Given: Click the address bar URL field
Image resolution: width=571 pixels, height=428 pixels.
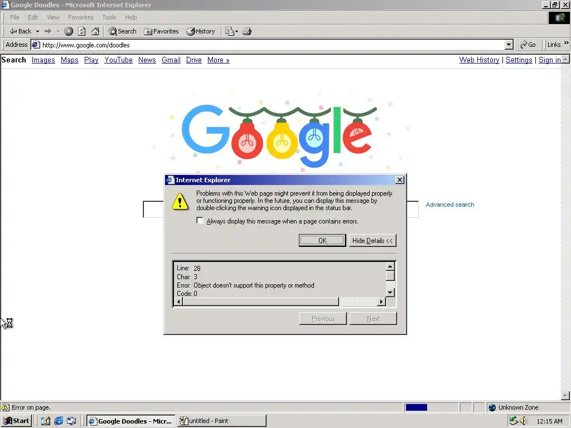Looking at the screenshot, I should (x=268, y=45).
